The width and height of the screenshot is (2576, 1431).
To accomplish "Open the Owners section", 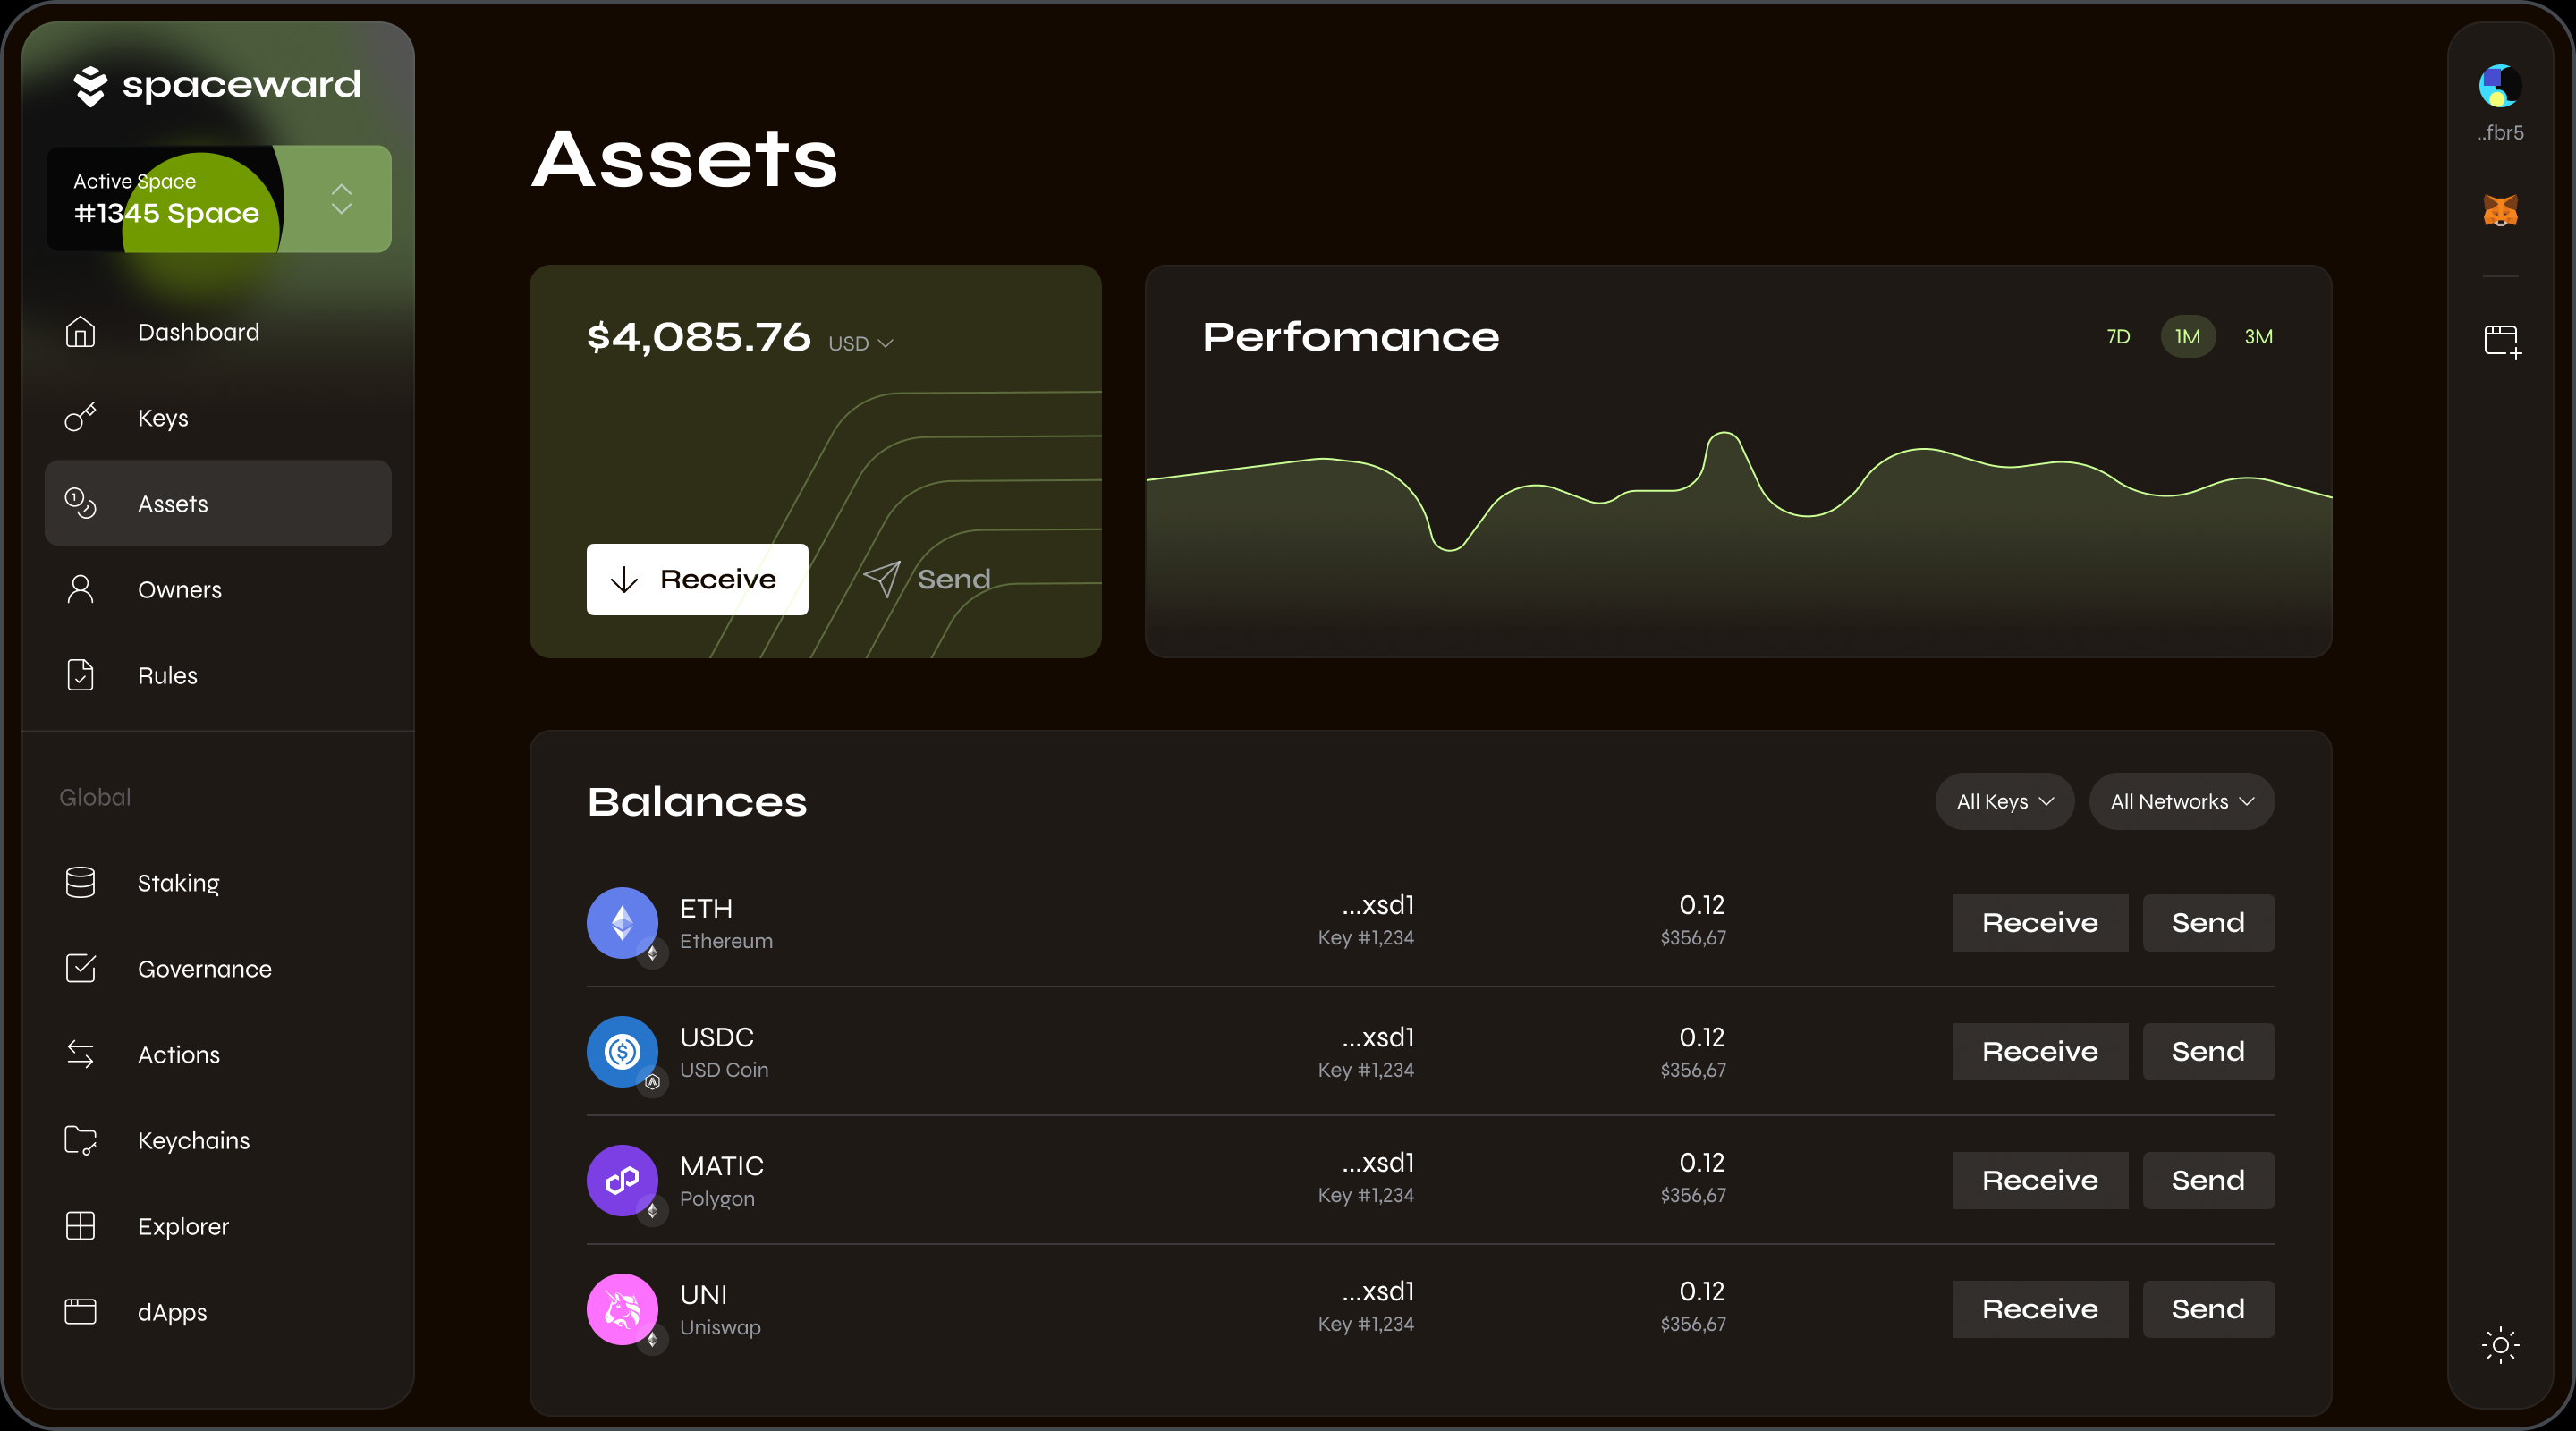I will [180, 589].
